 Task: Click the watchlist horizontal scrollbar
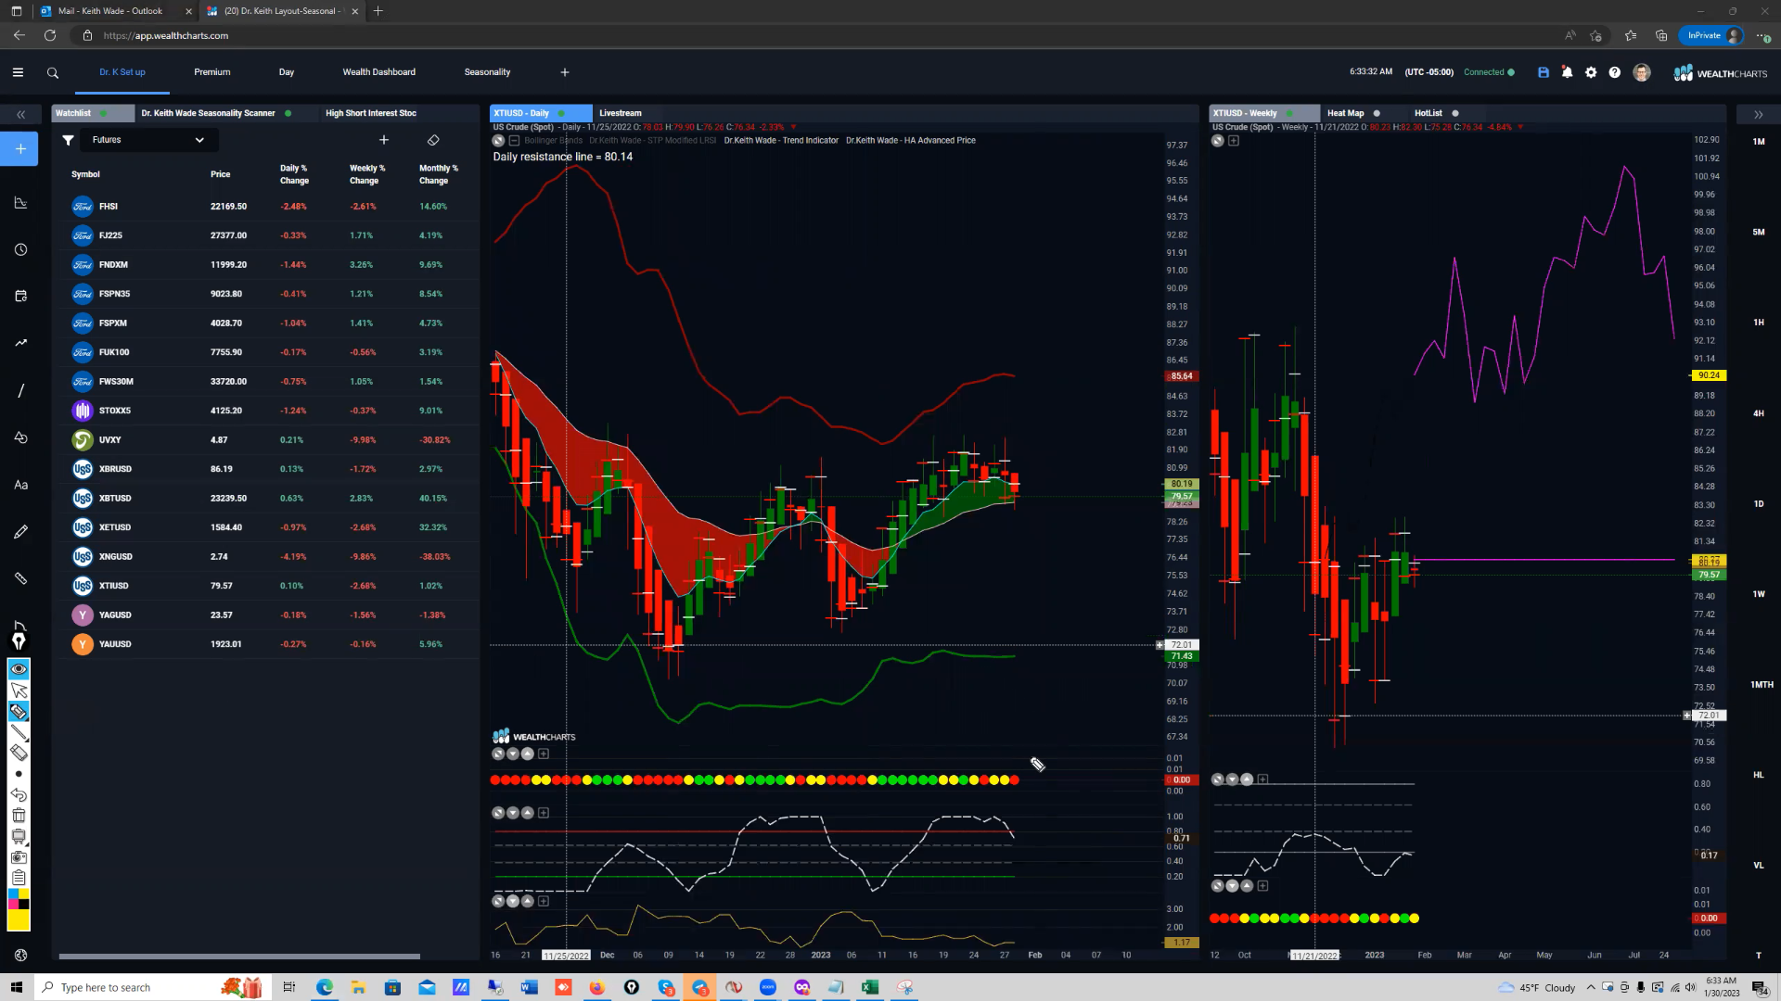239,956
